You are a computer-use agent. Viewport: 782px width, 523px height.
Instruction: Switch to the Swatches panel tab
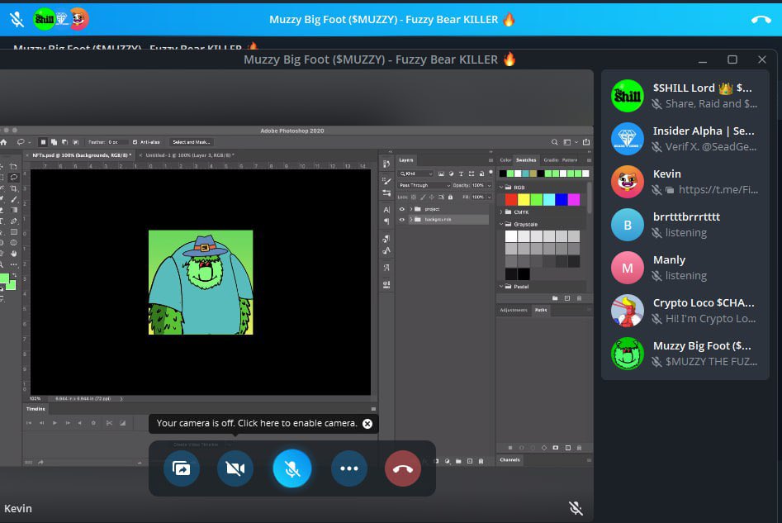pyautogui.click(x=526, y=160)
